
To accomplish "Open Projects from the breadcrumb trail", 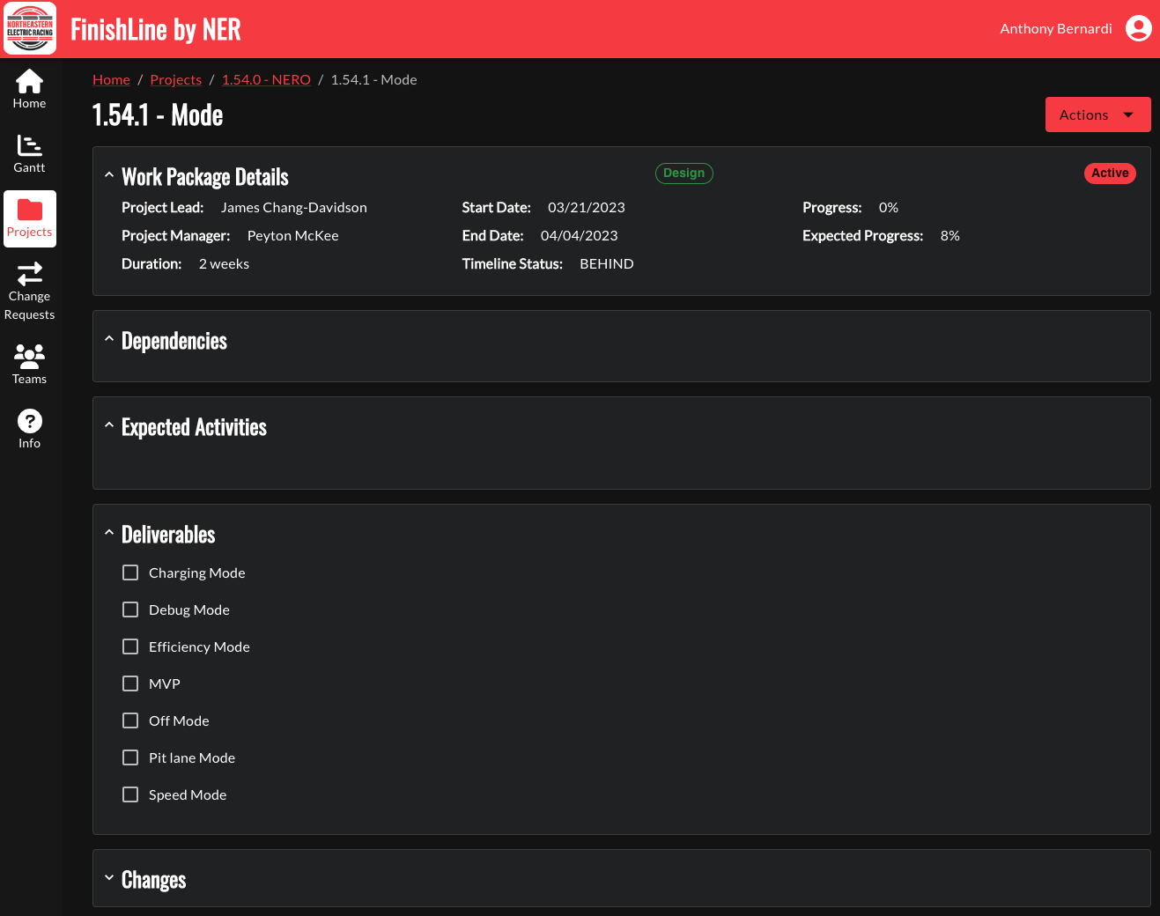I will [x=175, y=78].
